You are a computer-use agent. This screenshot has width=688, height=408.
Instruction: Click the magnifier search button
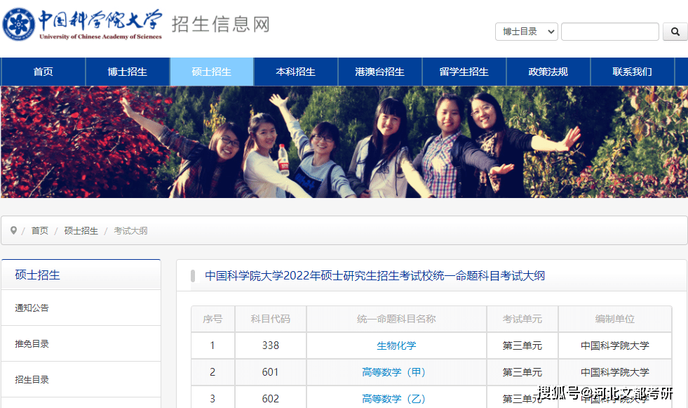point(675,32)
